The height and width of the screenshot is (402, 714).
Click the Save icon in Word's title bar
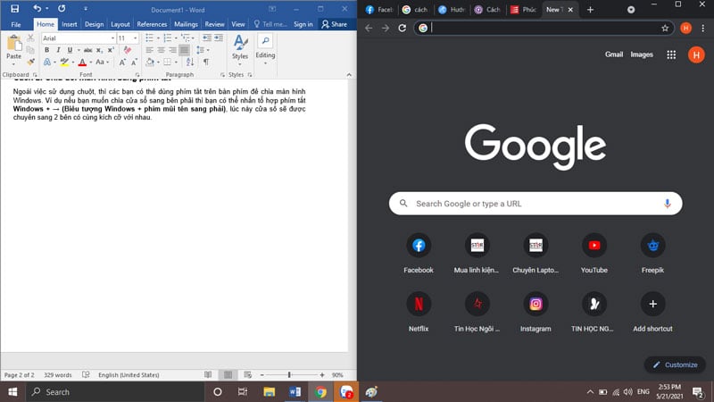pyautogui.click(x=14, y=8)
